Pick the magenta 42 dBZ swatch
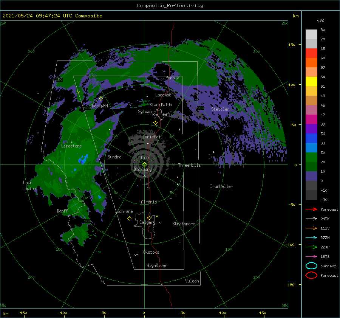The width and height of the screenshot is (340, 318). click(x=311, y=119)
